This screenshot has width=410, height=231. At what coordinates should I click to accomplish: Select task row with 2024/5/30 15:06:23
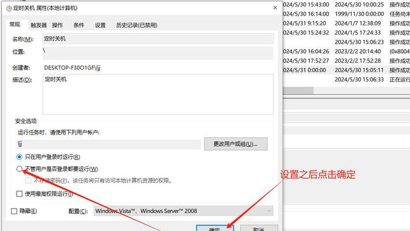click(346, 42)
